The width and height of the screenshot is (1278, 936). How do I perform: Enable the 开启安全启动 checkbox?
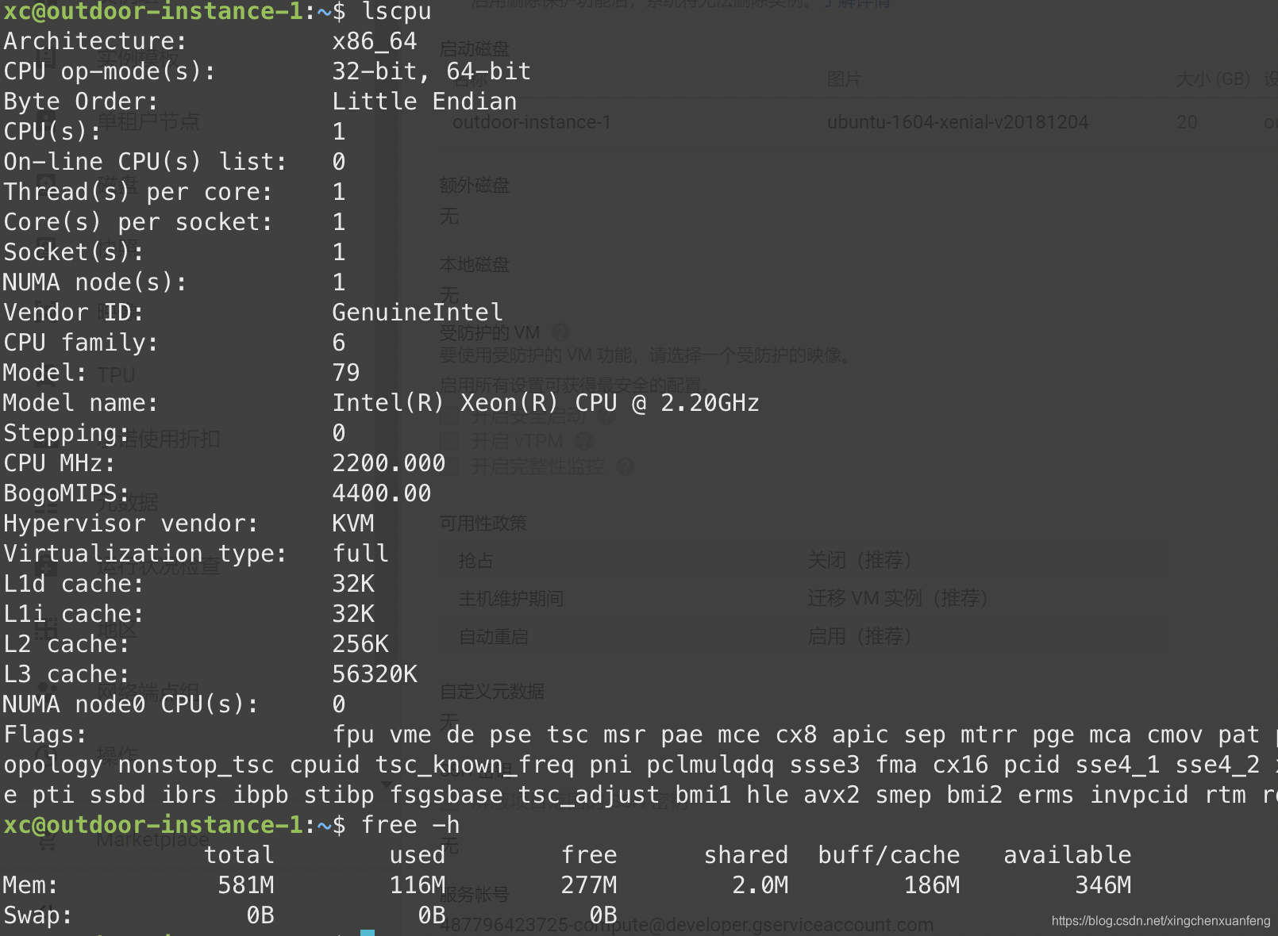click(x=450, y=416)
